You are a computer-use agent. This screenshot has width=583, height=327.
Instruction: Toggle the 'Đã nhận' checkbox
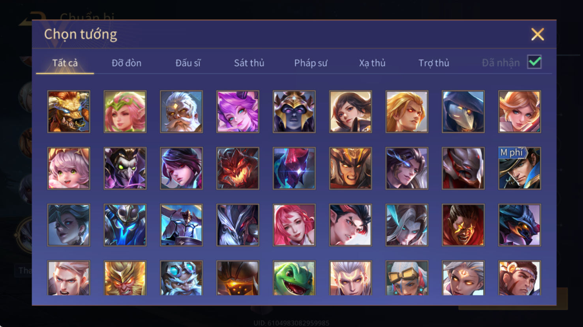(534, 62)
